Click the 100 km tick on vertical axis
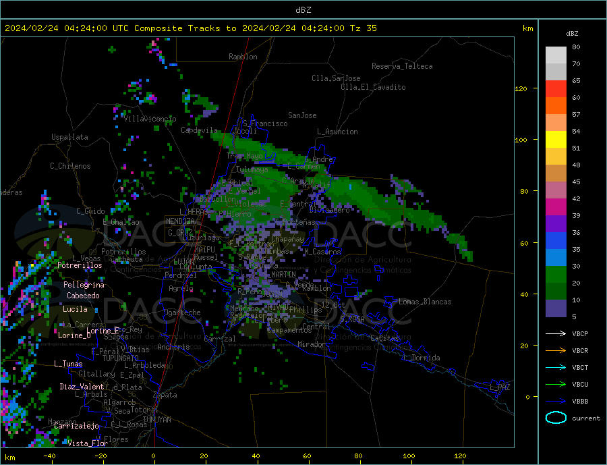This screenshot has height=465, width=607. point(521,140)
